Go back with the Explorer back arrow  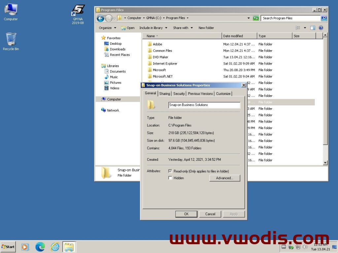[100, 18]
